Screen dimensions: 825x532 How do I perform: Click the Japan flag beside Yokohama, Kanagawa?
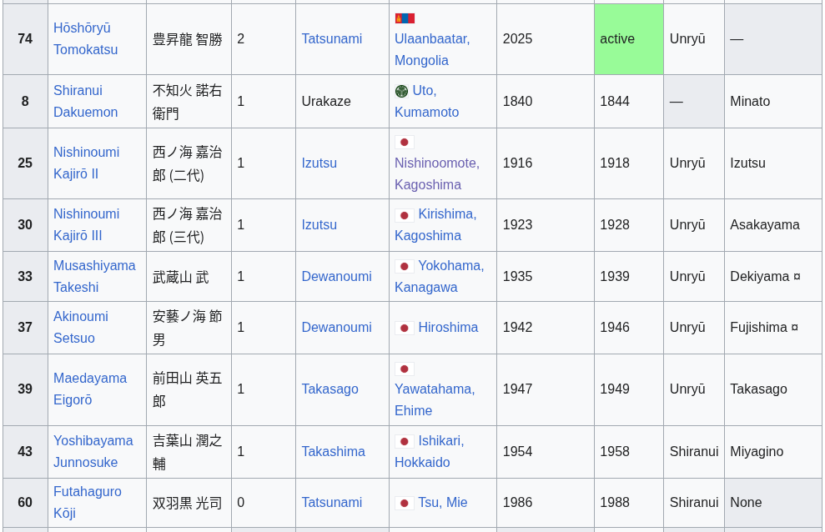coord(405,267)
